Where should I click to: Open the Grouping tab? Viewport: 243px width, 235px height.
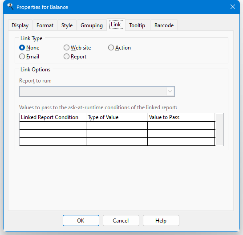pos(92,25)
